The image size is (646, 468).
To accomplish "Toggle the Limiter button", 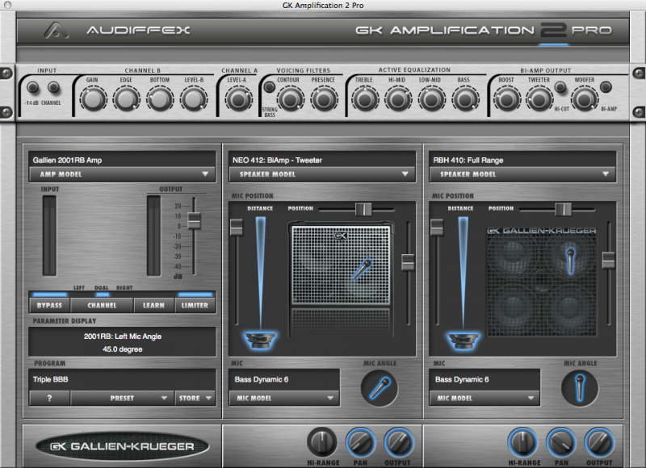I will point(195,306).
